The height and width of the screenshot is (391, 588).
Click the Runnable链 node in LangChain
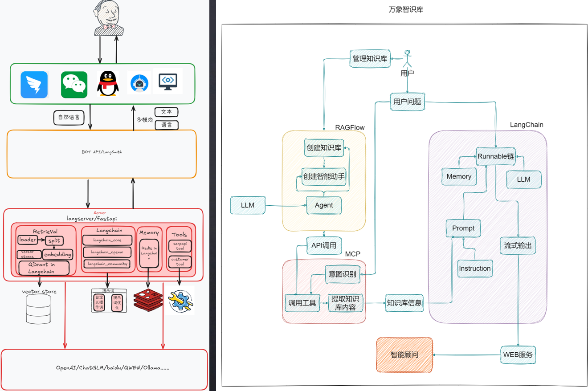[x=495, y=156]
